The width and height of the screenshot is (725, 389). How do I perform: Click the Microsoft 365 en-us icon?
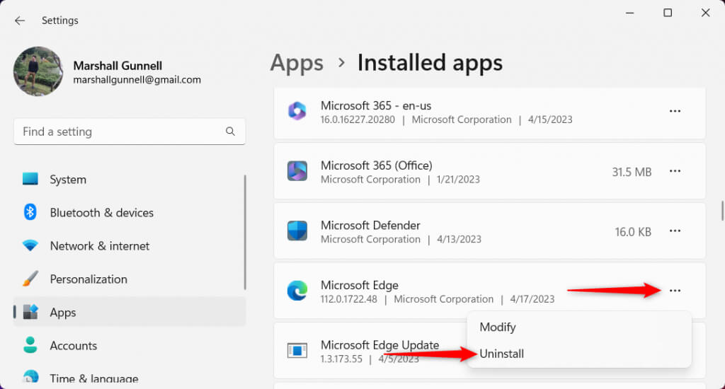[297, 111]
